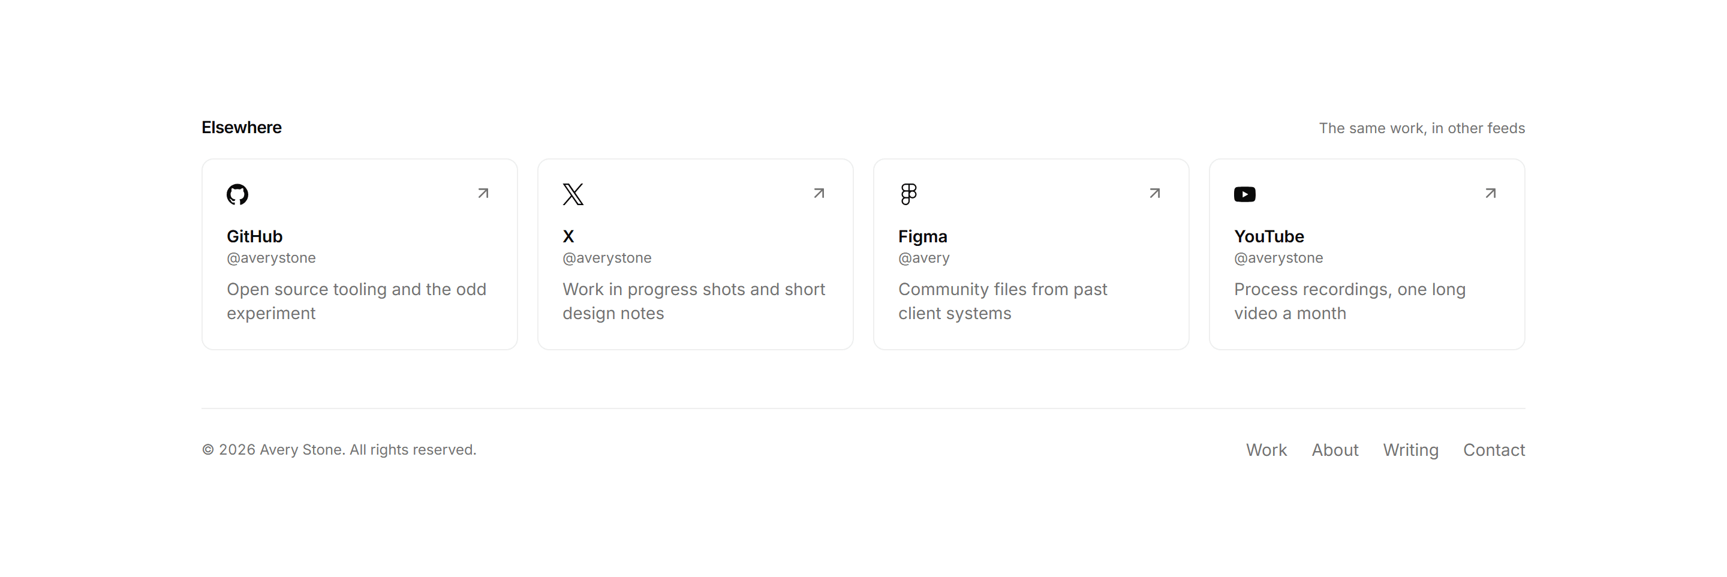
Task: Open the external arrow on YouTube card
Action: (x=1491, y=193)
